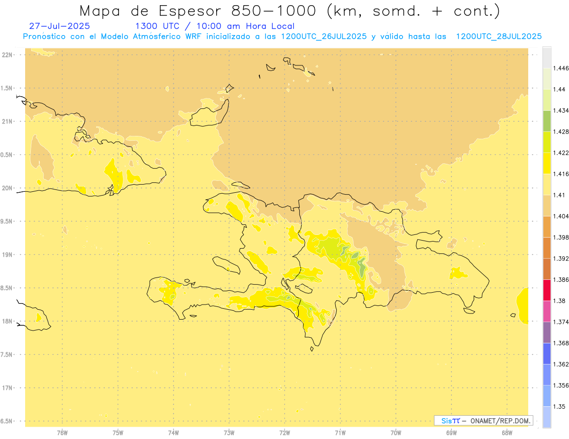Select the purple legend swatch between 1.368 and 1.374
The image size is (569, 439).
point(547,332)
